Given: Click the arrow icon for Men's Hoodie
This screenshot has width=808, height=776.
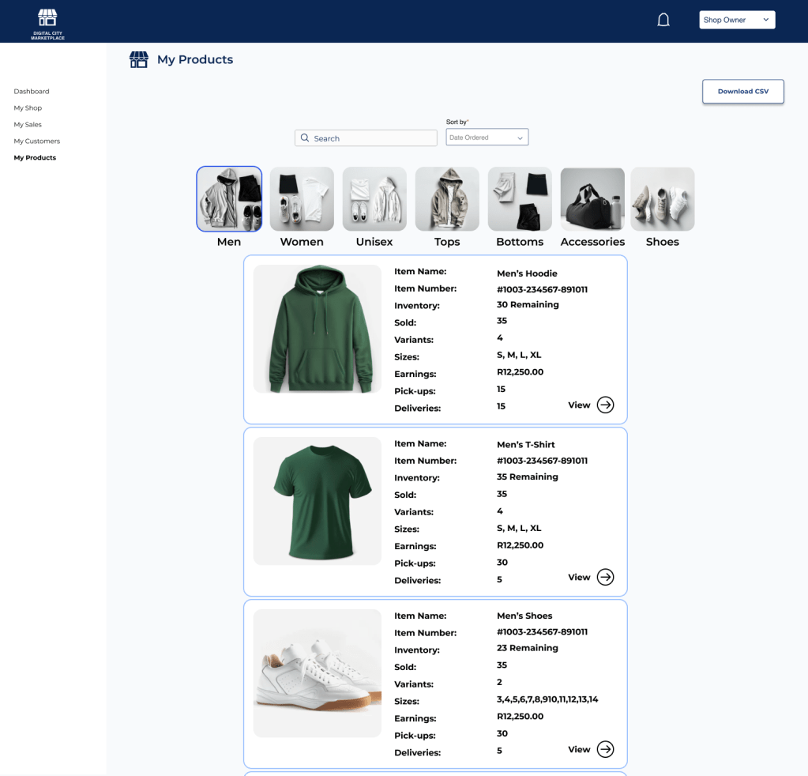Looking at the screenshot, I should pyautogui.click(x=605, y=405).
